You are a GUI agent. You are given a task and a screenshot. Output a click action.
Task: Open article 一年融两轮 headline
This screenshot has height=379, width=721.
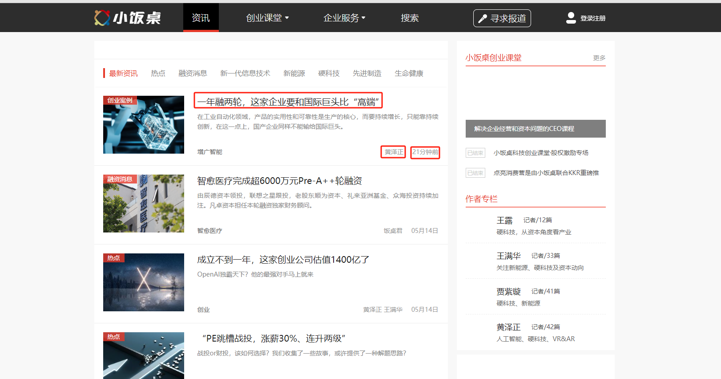[x=288, y=102]
